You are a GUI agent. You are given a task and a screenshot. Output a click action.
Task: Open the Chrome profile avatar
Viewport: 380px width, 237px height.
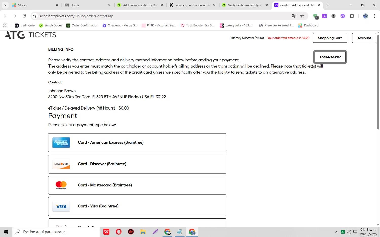[365, 16]
